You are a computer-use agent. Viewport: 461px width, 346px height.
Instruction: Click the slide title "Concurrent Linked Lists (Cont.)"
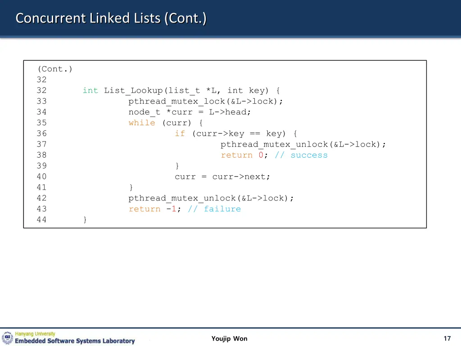[111, 18]
